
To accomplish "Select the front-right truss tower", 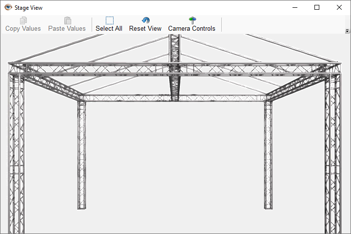I will (x=333, y=156).
